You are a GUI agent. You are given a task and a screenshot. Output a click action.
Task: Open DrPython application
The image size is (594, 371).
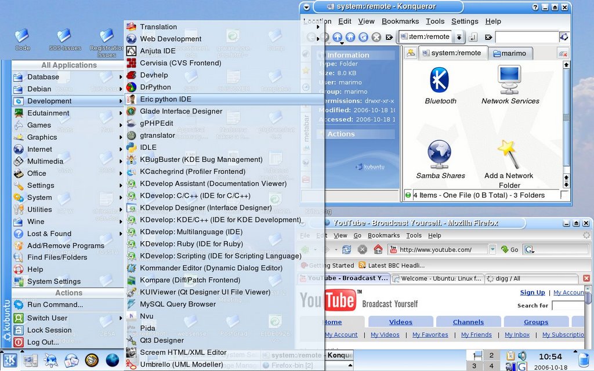(x=225, y=87)
